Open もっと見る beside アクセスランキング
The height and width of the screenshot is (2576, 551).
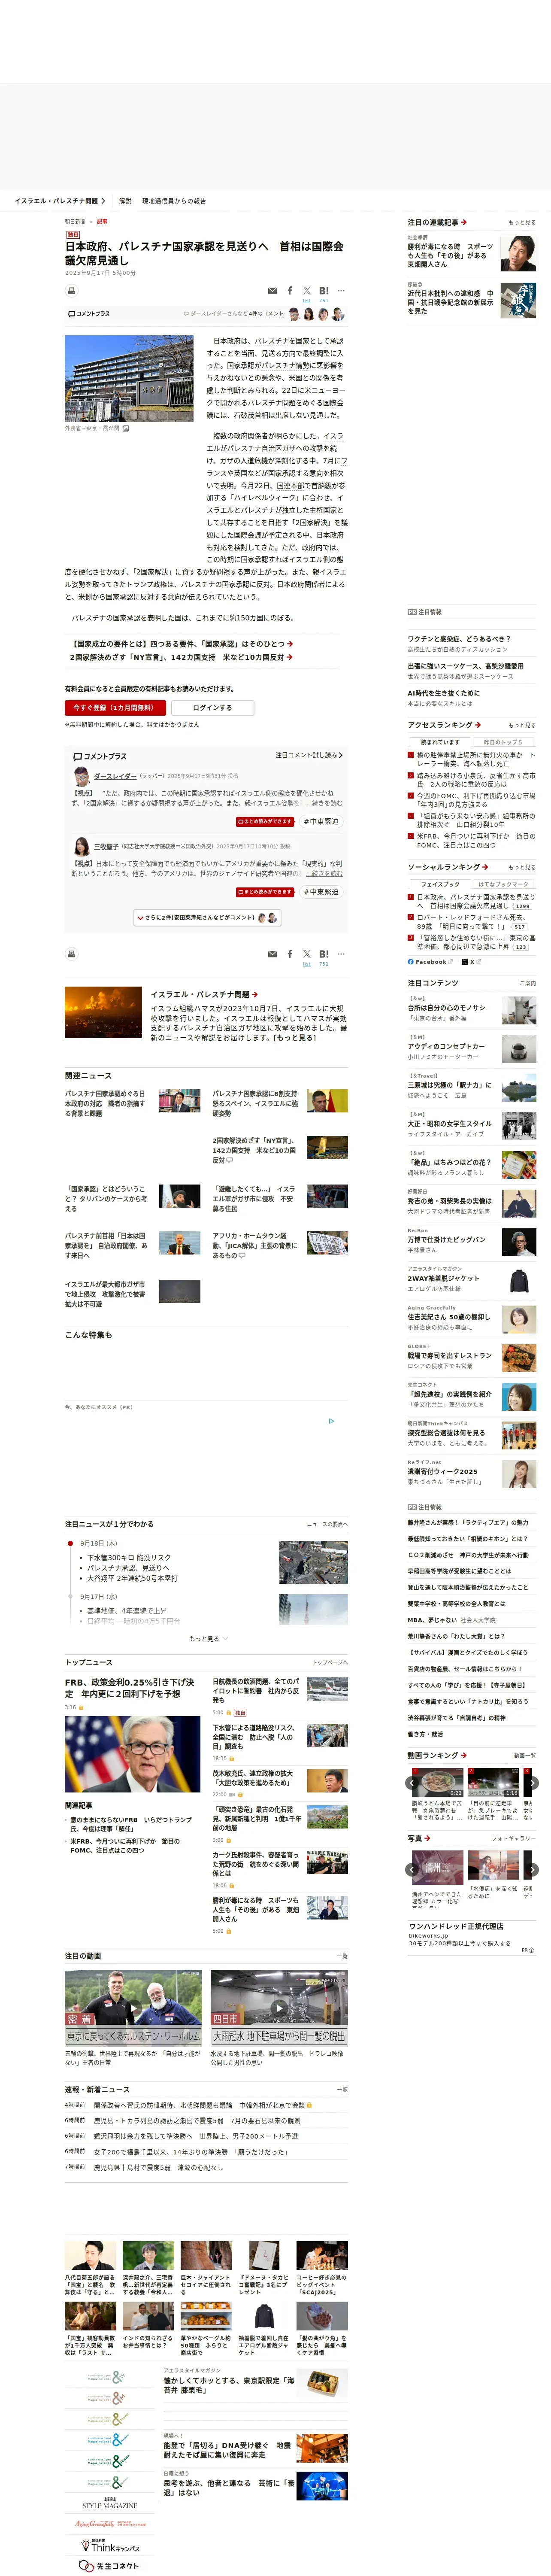521,725
